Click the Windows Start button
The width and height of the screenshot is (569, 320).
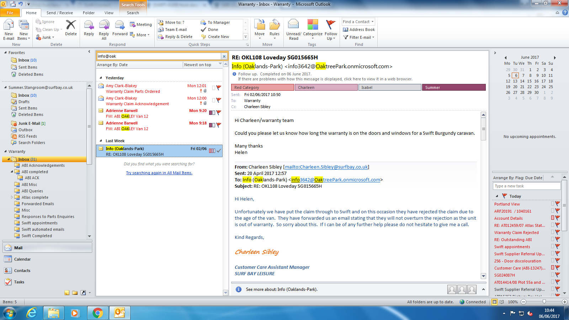tap(10, 313)
